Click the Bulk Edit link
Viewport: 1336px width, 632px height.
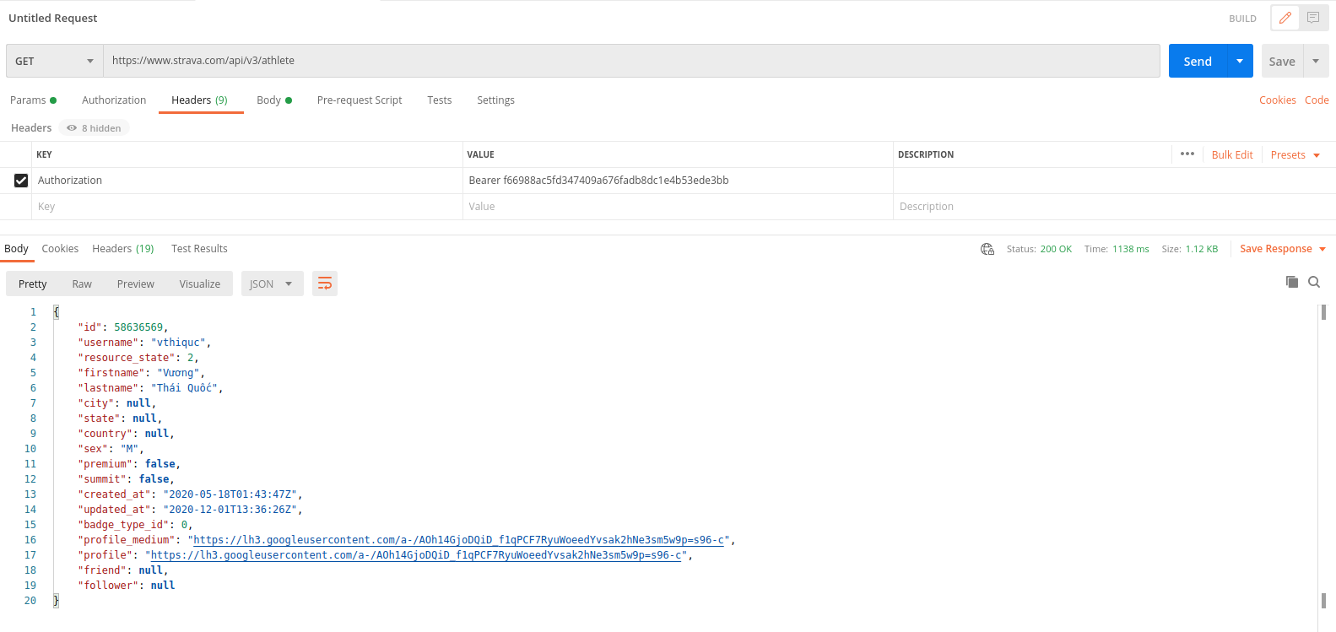click(1232, 154)
